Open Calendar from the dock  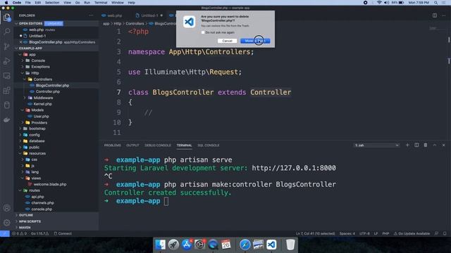tap(226, 245)
